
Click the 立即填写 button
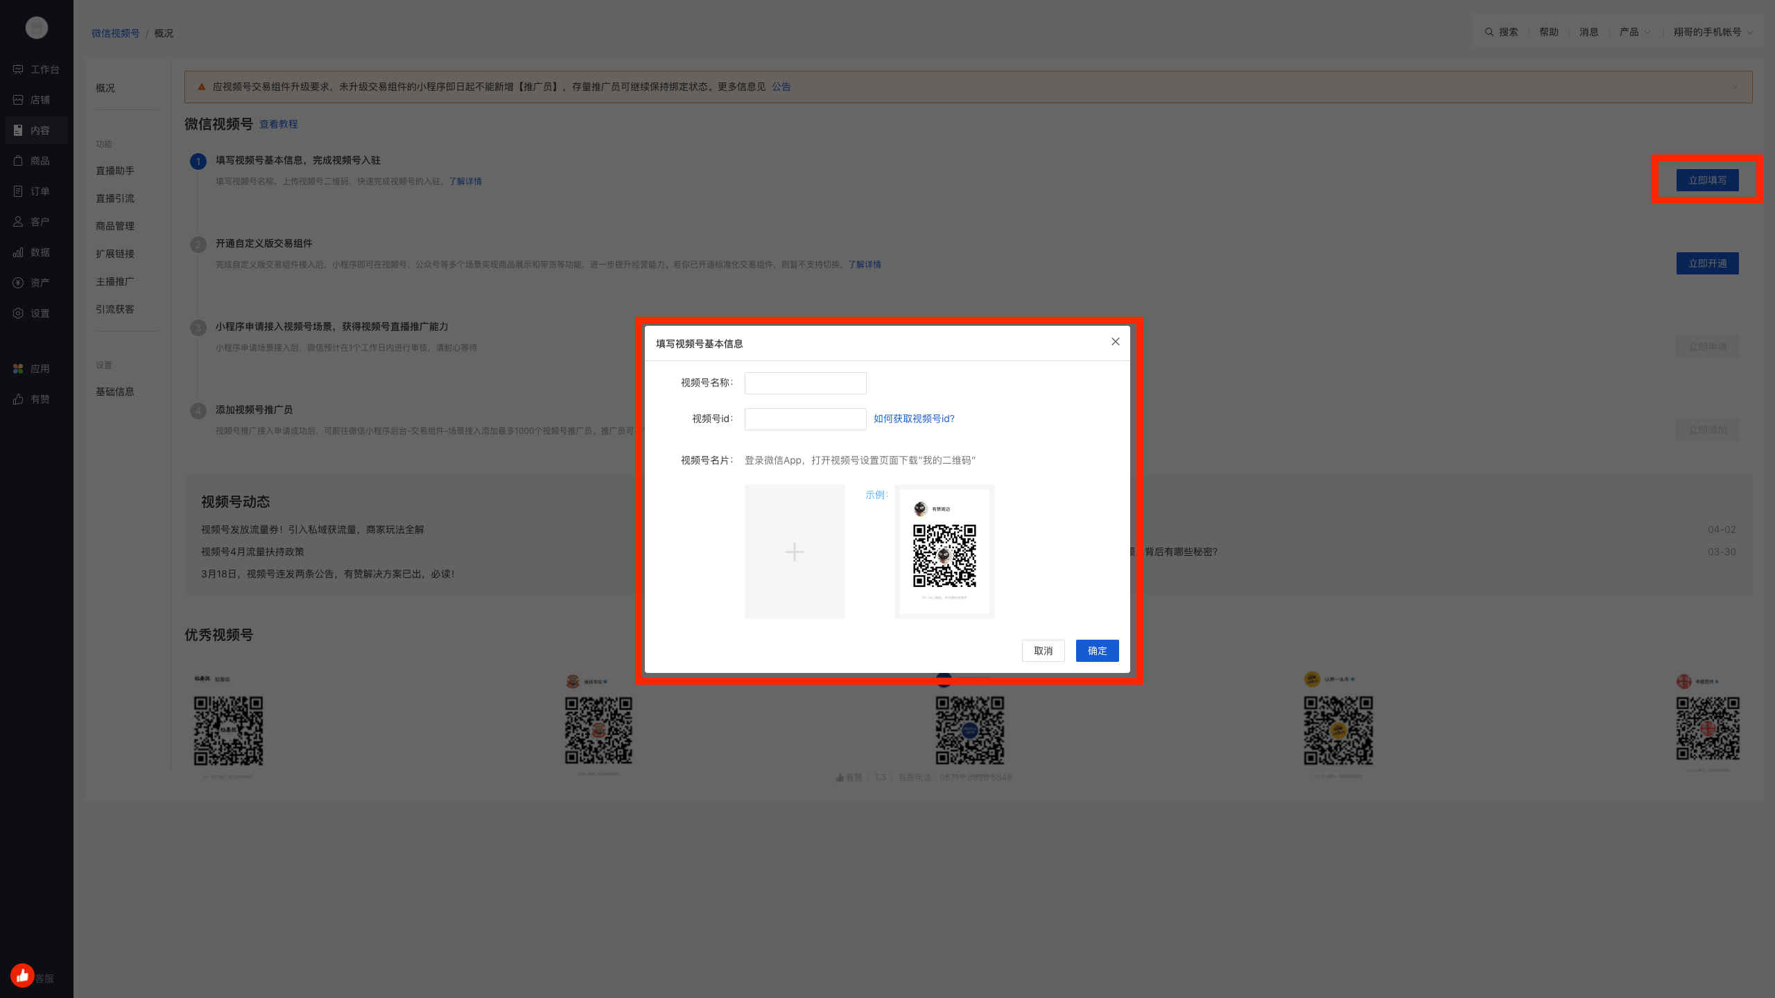1708,180
